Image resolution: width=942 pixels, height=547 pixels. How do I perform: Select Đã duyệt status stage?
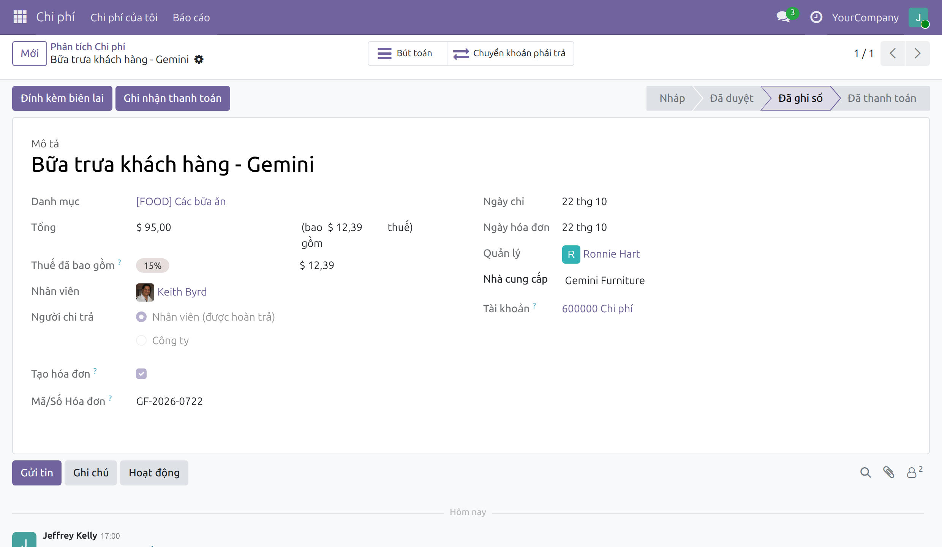[x=732, y=98]
